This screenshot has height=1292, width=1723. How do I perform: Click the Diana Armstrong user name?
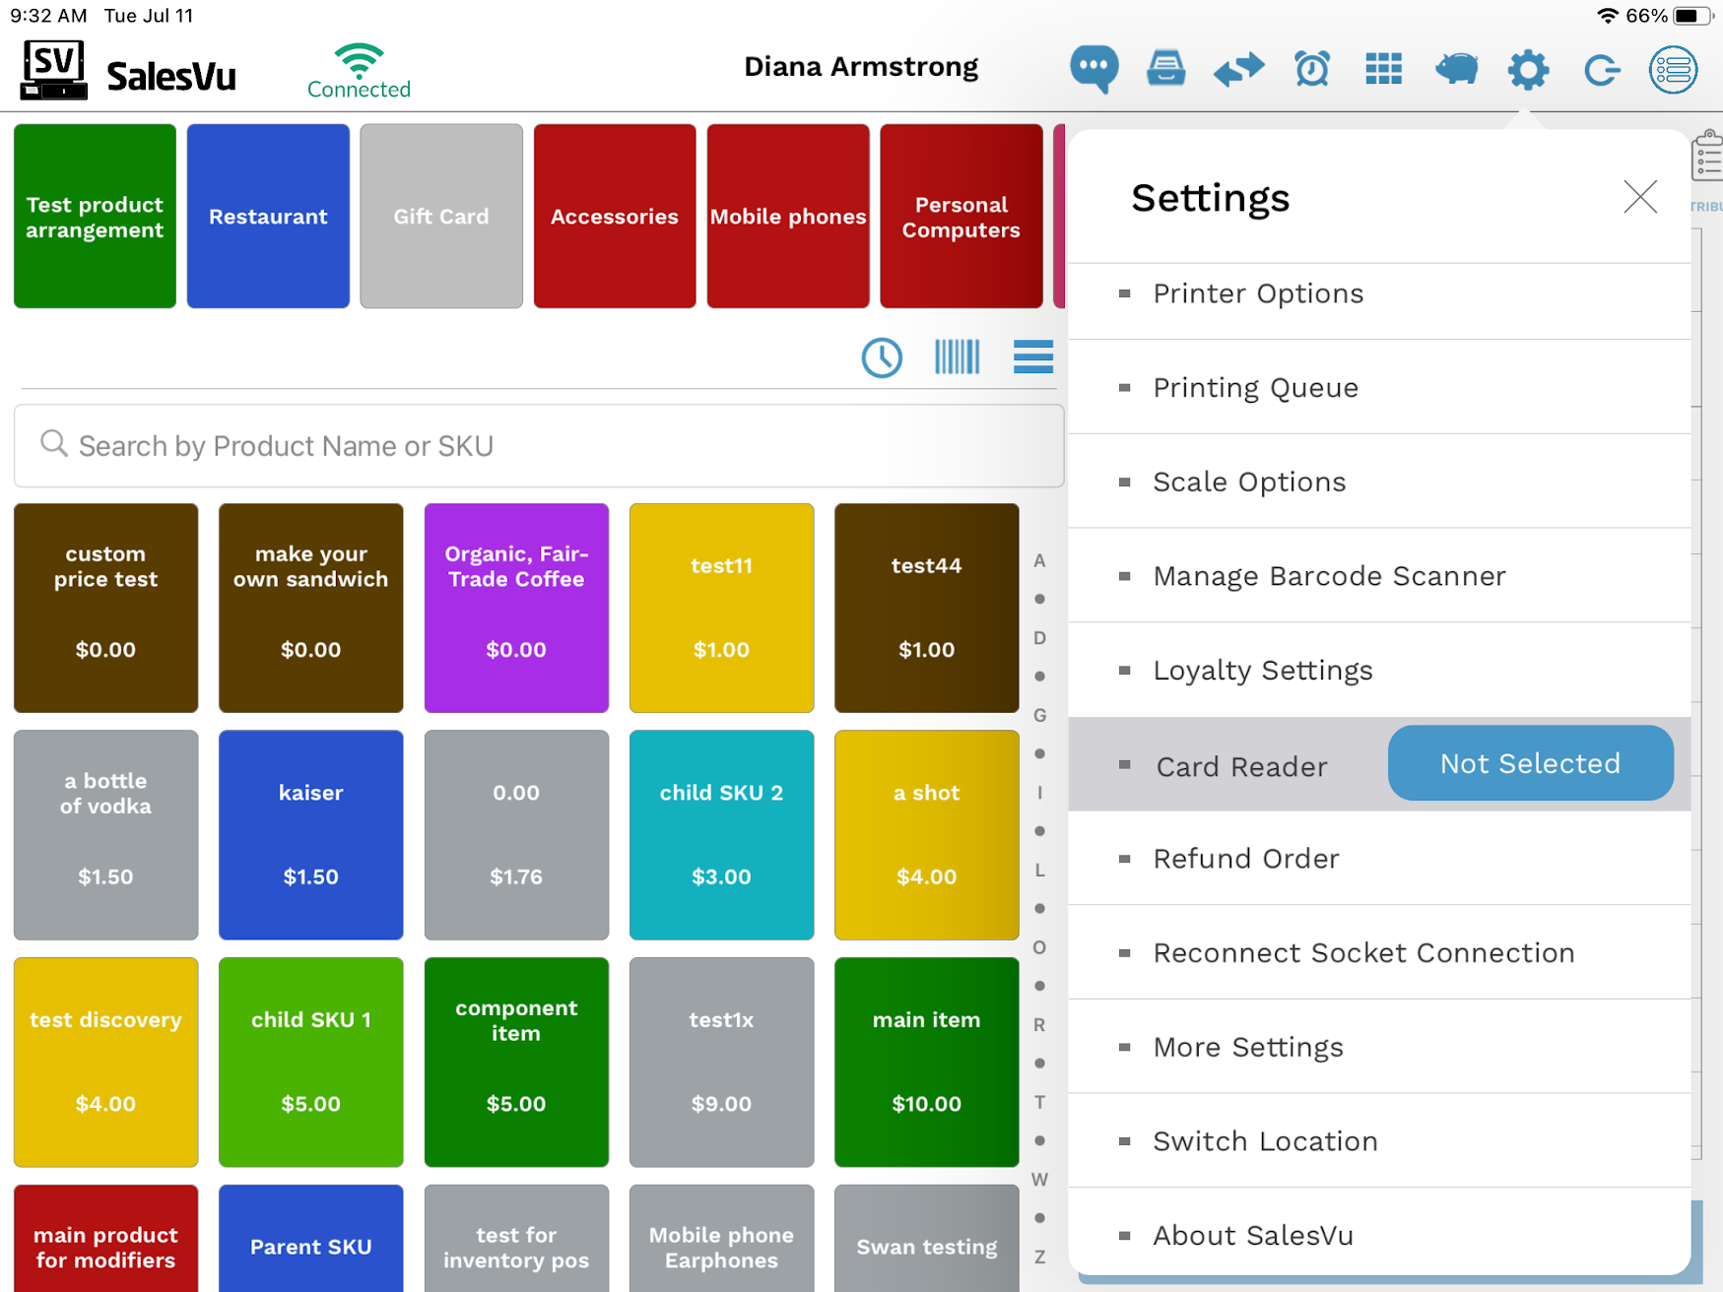coord(861,67)
